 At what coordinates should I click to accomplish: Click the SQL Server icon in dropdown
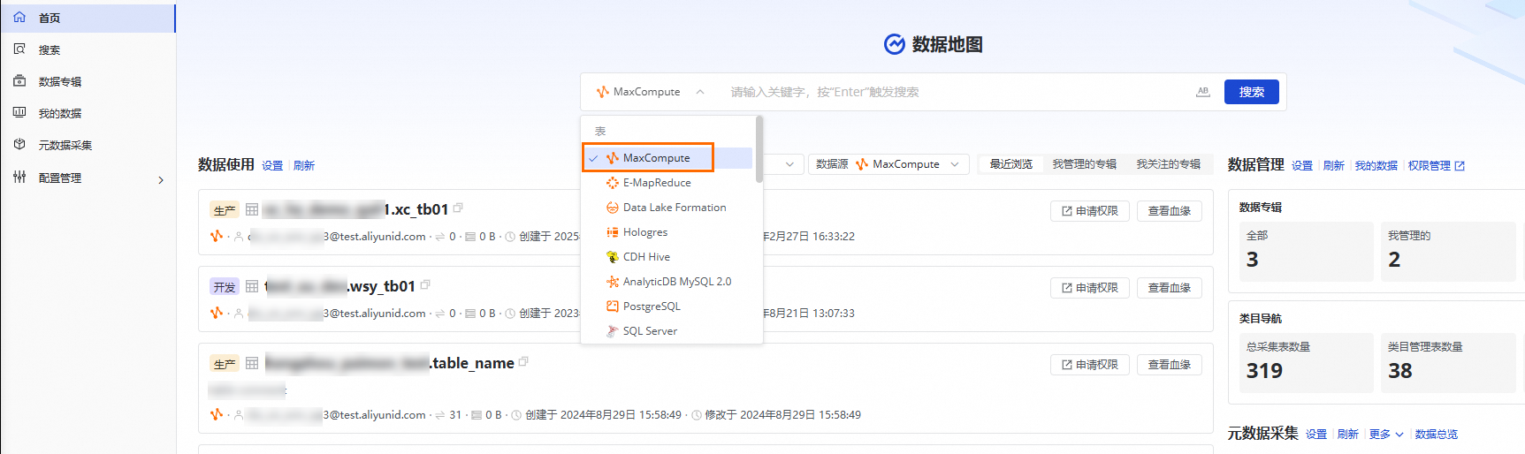click(x=612, y=331)
